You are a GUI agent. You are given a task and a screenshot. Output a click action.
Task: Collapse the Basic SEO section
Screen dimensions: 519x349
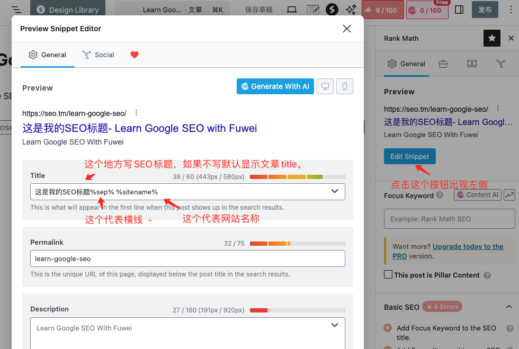coord(508,307)
